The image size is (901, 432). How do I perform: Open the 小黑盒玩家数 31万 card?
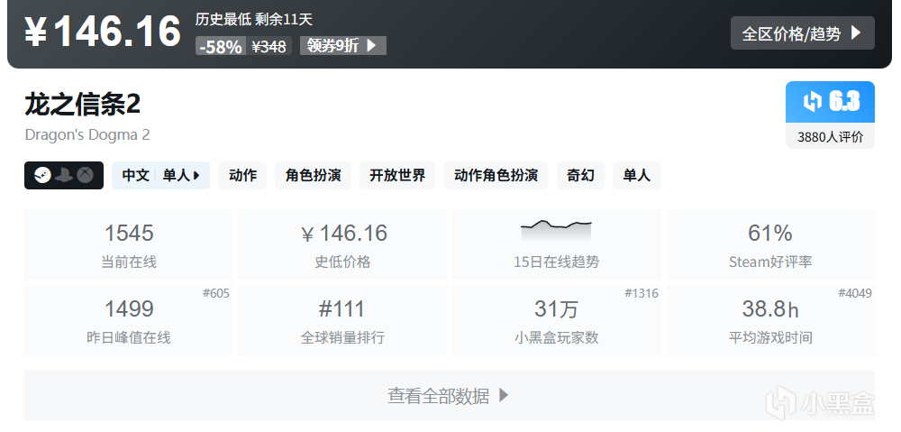557,320
